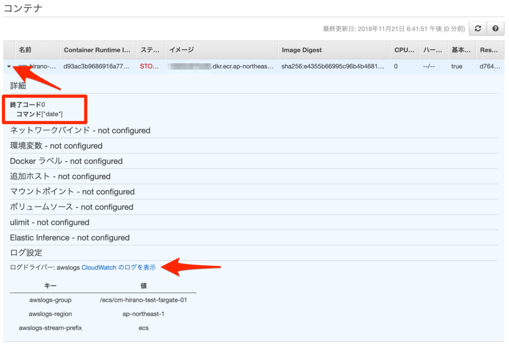Select container runtime ID d93ac3b9686916a77
Screen dimensions: 509x348
point(96,67)
